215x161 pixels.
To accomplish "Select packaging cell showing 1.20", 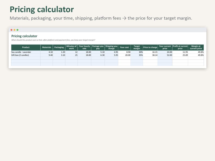I will (59, 52).
